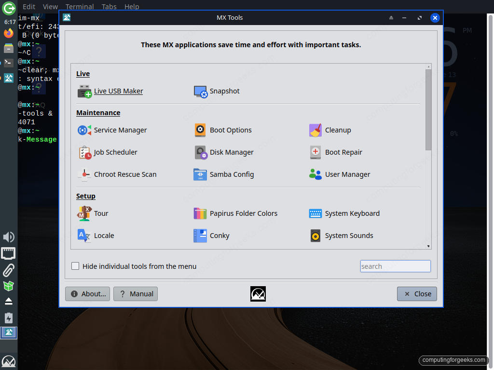Viewport: 494px width, 370px height.
Task: Open the Locale translation icon
Action: (84, 235)
